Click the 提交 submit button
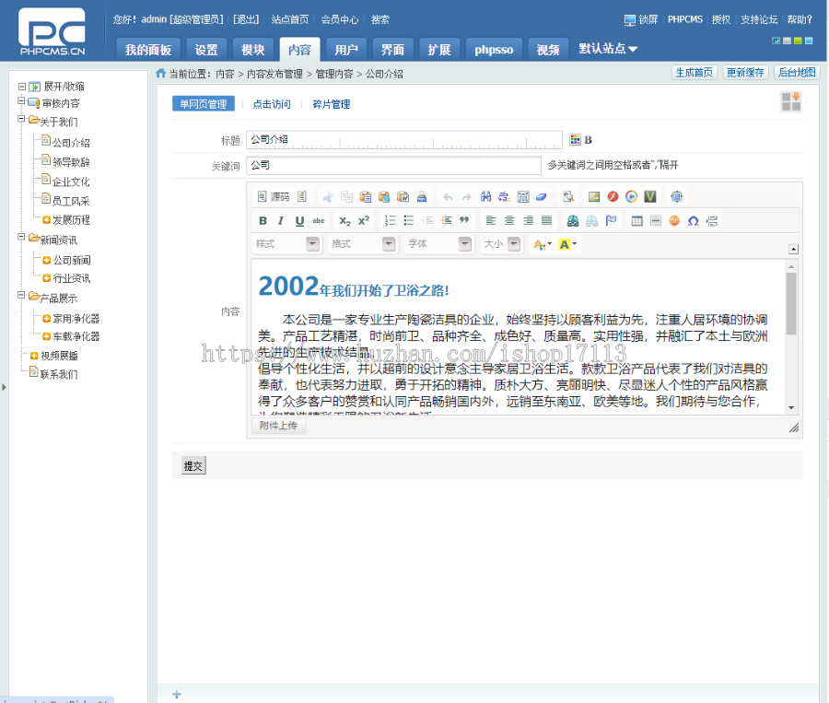This screenshot has height=703, width=829. click(x=193, y=465)
